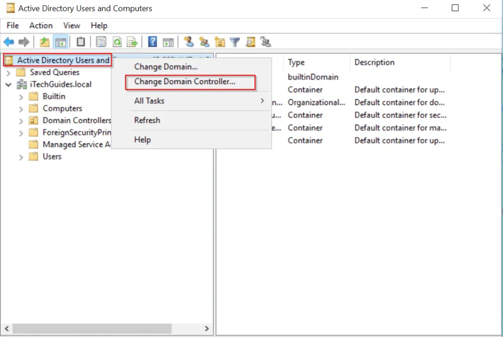Click description 'Default container for do...'

(x=399, y=102)
